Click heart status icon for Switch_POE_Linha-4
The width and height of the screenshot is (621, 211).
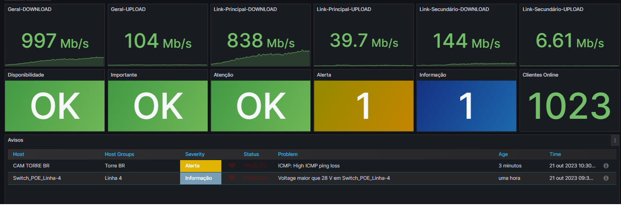click(x=232, y=178)
